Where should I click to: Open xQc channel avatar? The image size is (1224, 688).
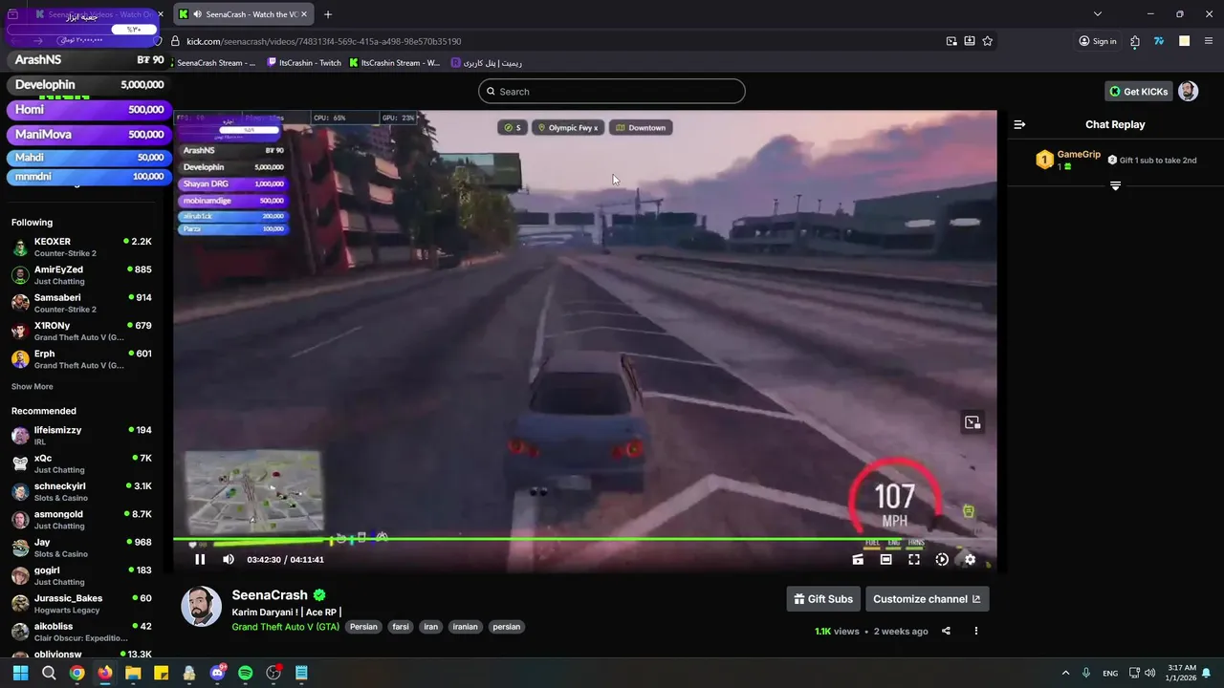coord(20,463)
